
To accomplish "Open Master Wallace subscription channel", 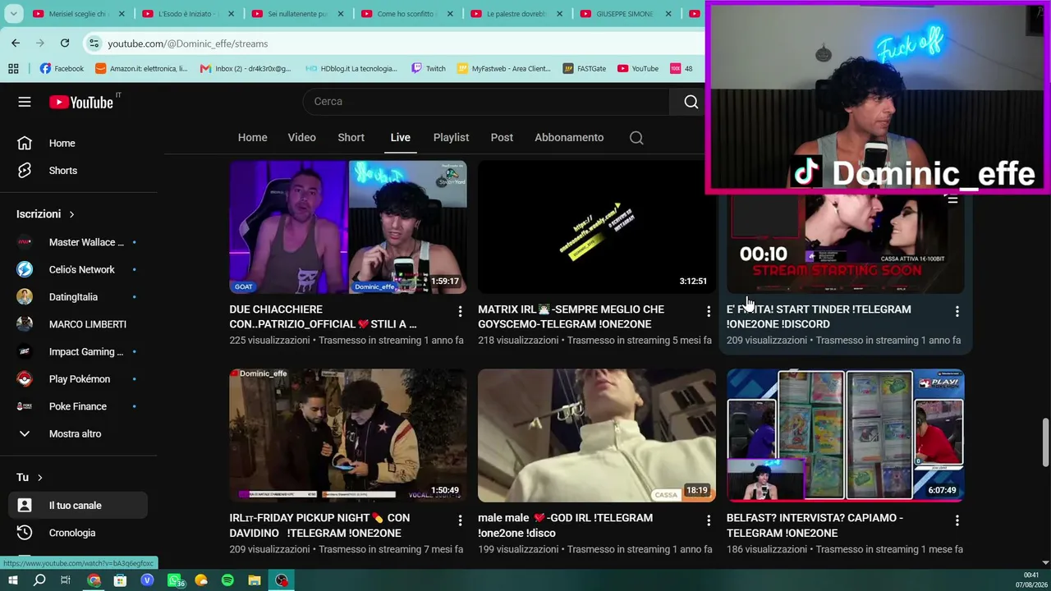I will pos(78,243).
